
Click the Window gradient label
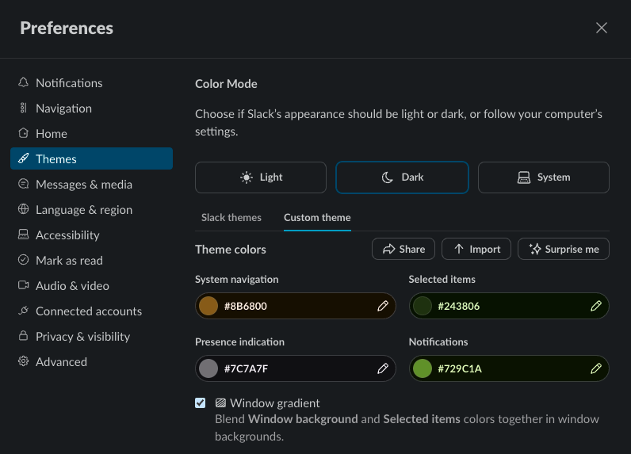275,403
